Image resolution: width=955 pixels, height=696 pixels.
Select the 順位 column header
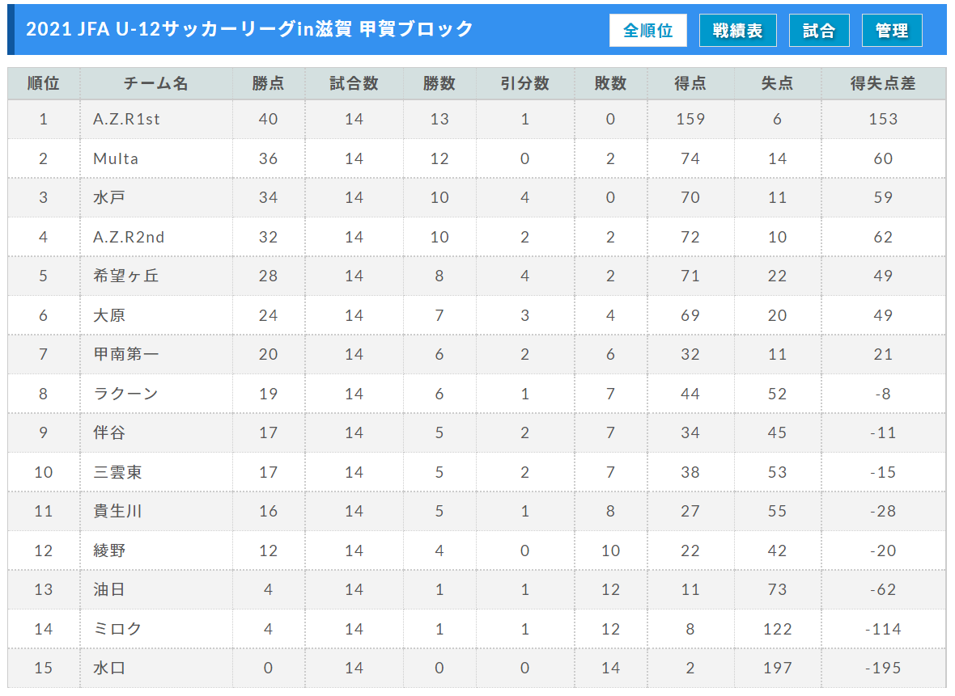(x=43, y=83)
